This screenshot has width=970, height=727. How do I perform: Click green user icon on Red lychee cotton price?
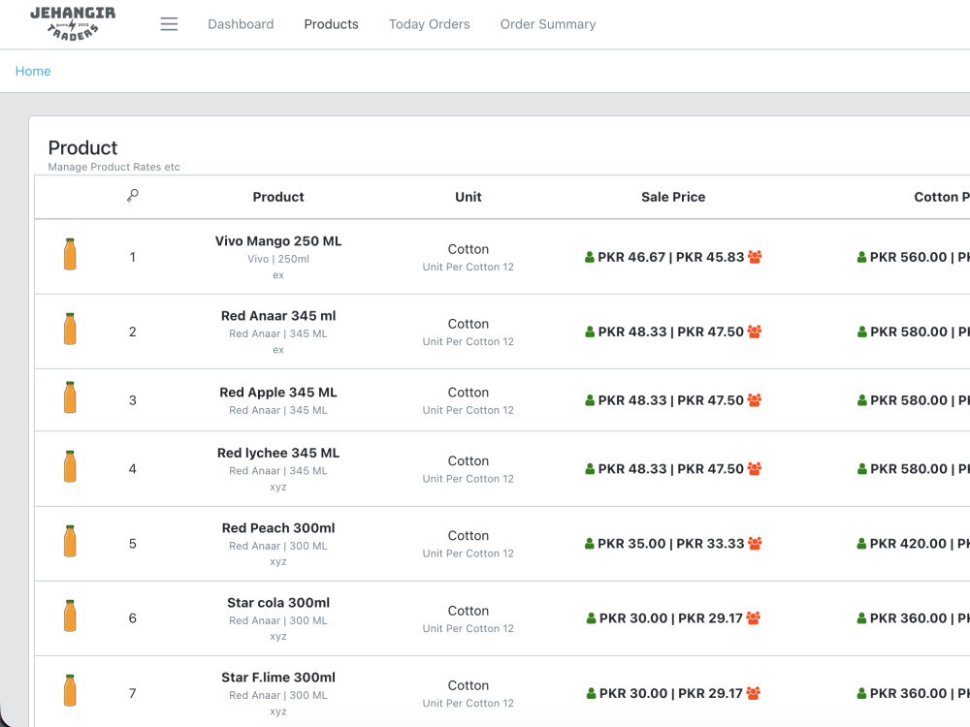(861, 469)
